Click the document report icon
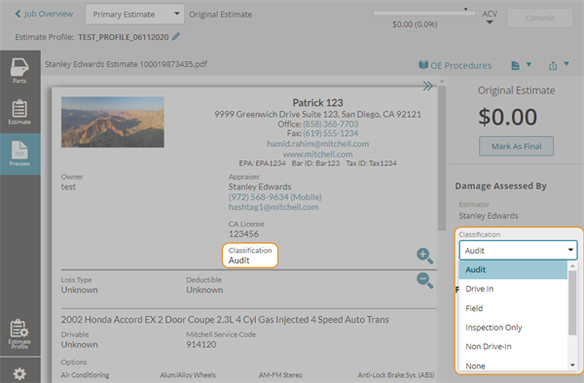 pyautogui.click(x=515, y=65)
